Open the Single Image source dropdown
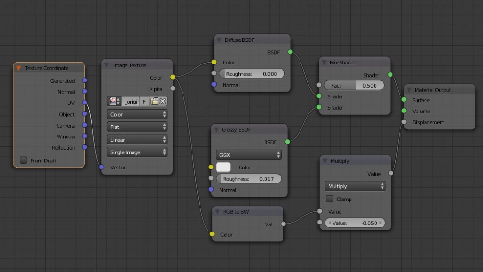The height and width of the screenshot is (272, 483). 137,152
